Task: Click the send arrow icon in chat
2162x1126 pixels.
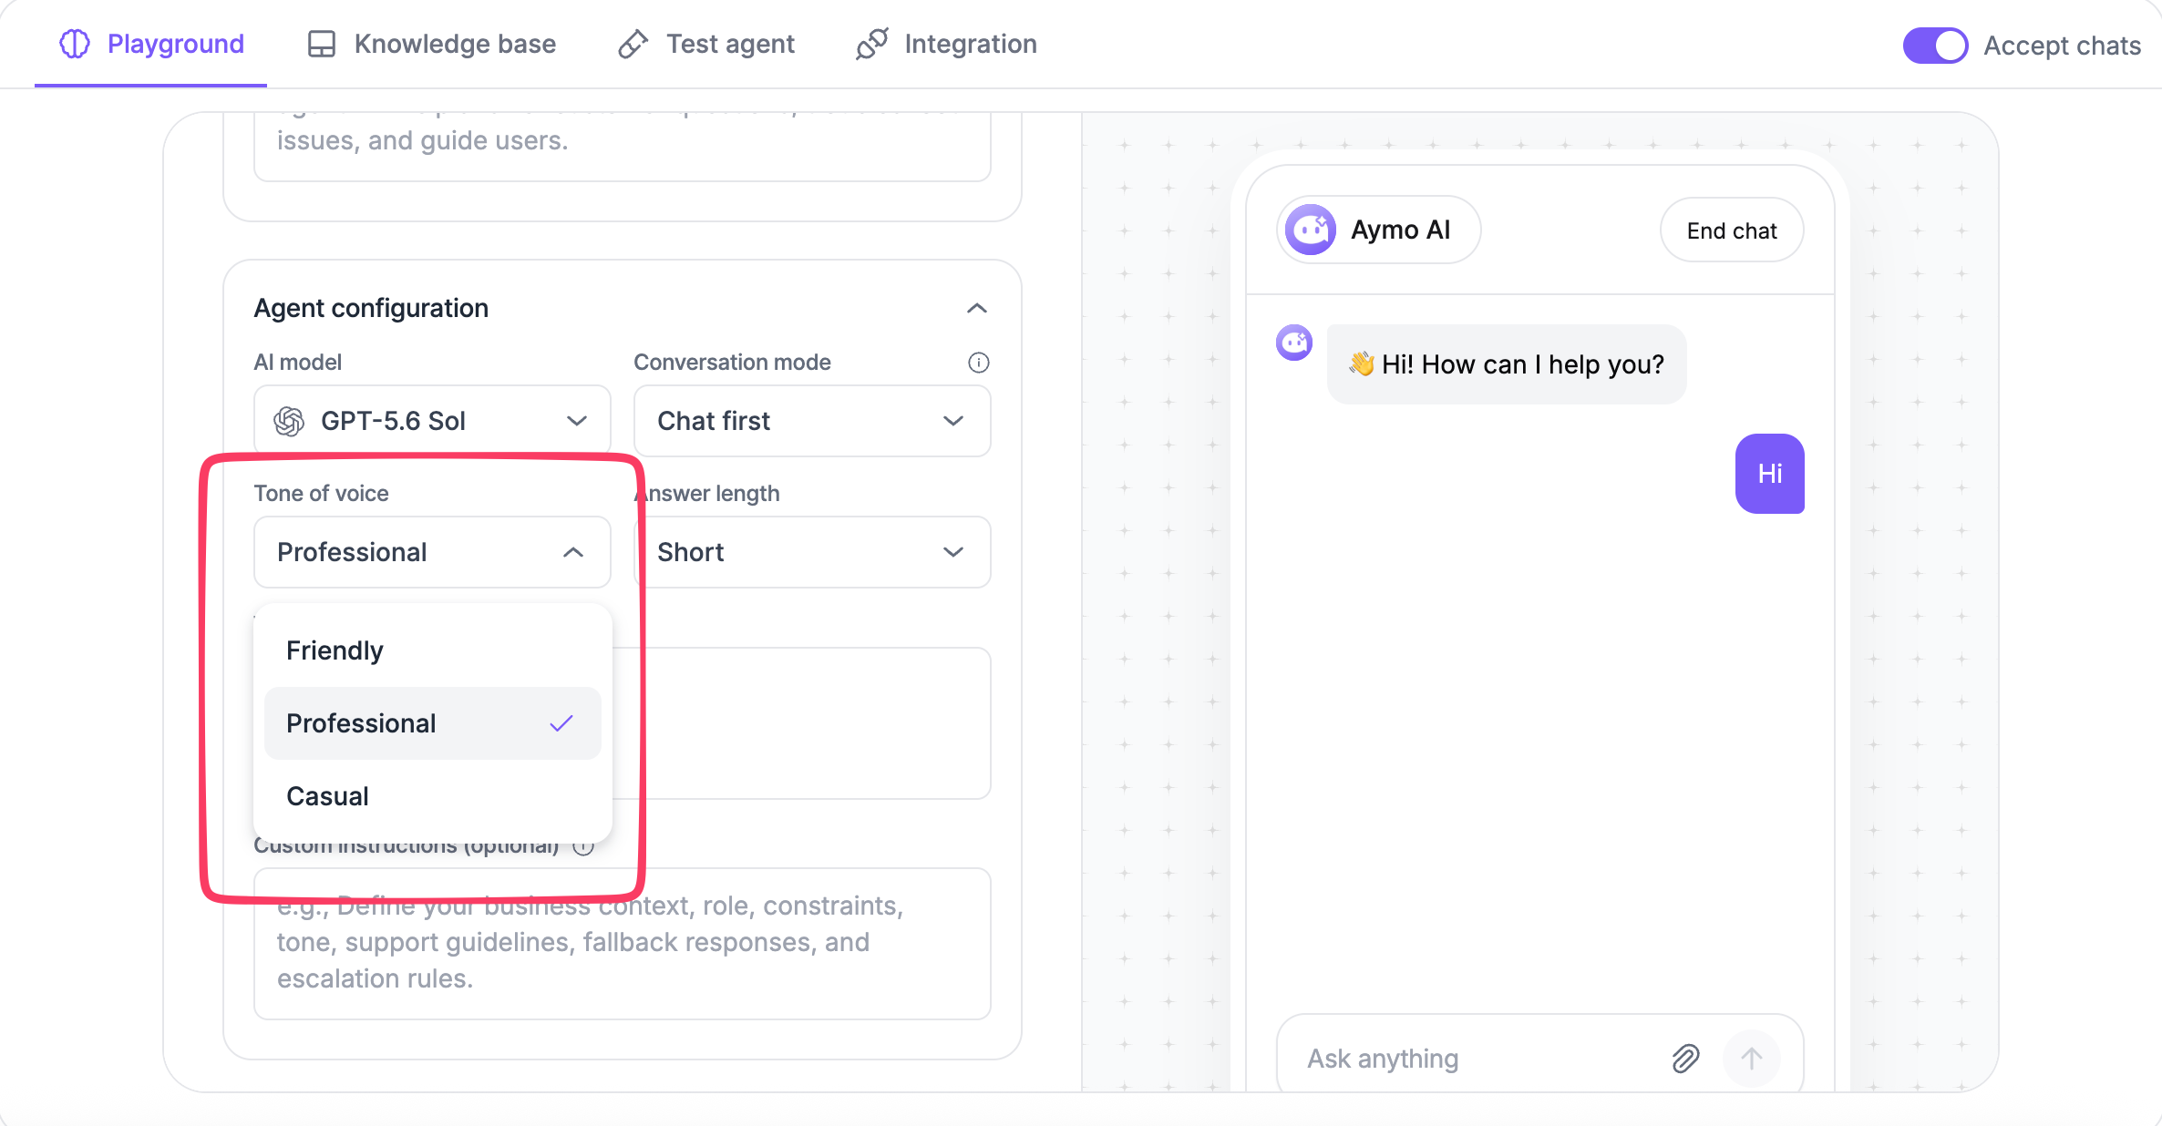Action: coord(1751,1059)
